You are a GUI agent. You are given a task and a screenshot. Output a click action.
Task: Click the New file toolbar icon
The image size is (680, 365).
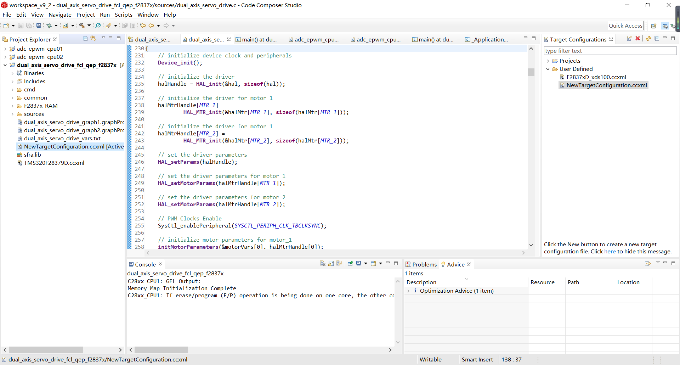coord(6,26)
